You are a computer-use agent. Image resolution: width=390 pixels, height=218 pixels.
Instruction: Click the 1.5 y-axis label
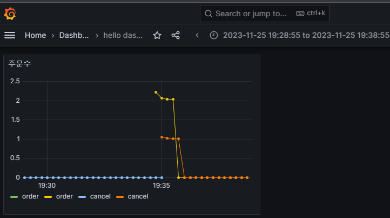pyautogui.click(x=15, y=120)
